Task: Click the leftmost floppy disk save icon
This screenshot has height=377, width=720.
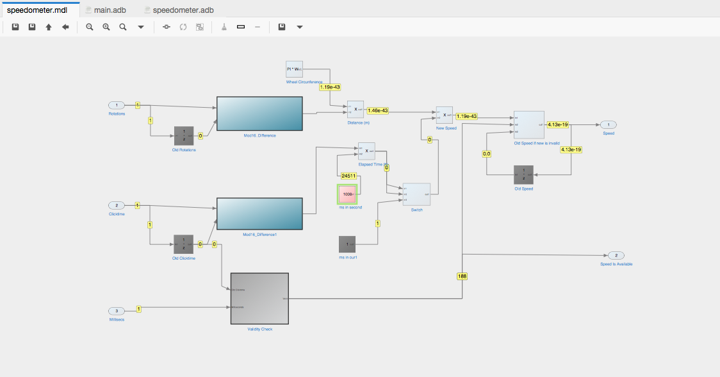Action: tap(15, 27)
